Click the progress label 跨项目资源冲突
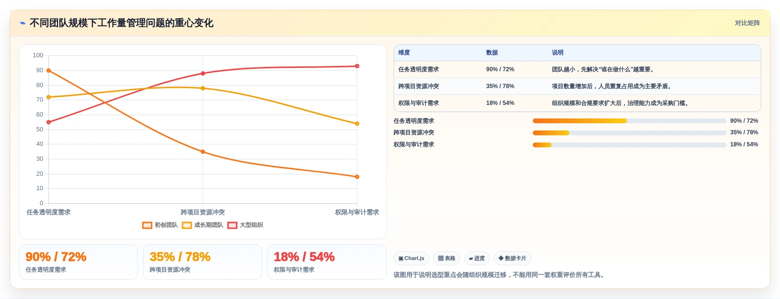The height and width of the screenshot is (299, 780). click(414, 133)
